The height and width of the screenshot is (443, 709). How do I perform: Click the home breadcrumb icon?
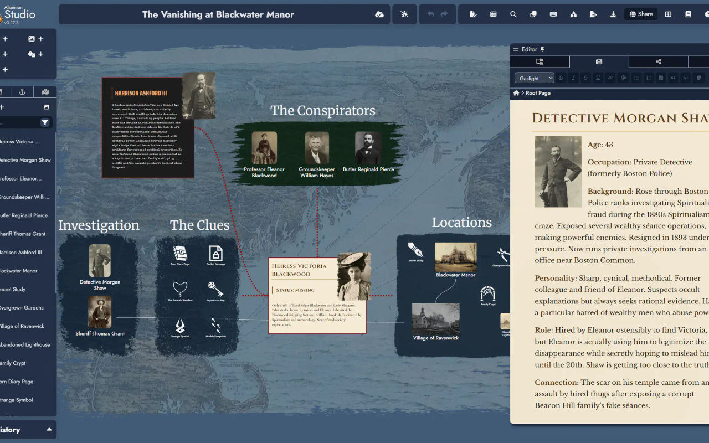[516, 93]
